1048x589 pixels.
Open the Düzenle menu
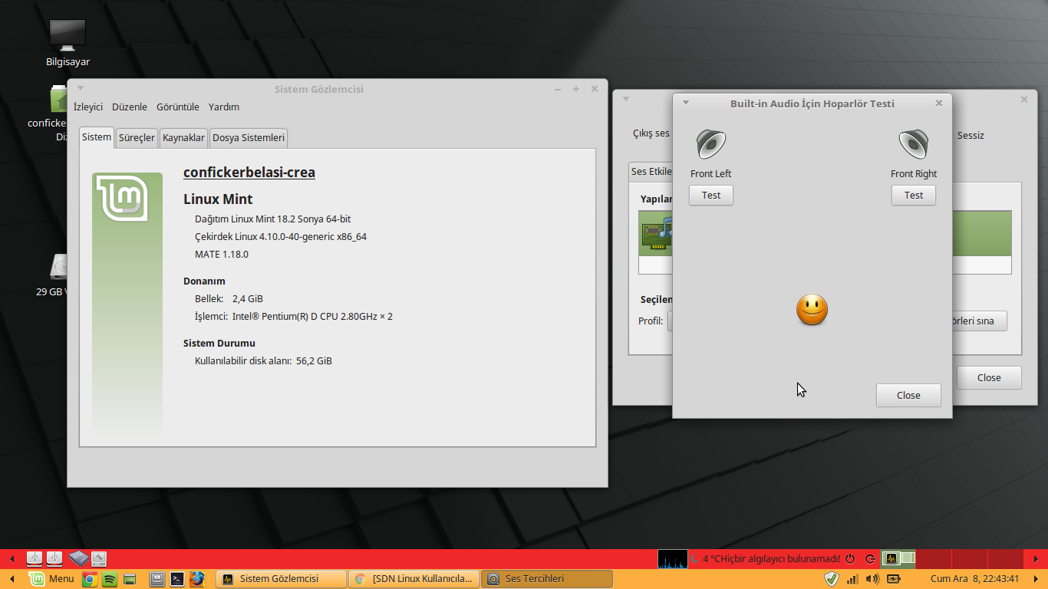click(130, 107)
